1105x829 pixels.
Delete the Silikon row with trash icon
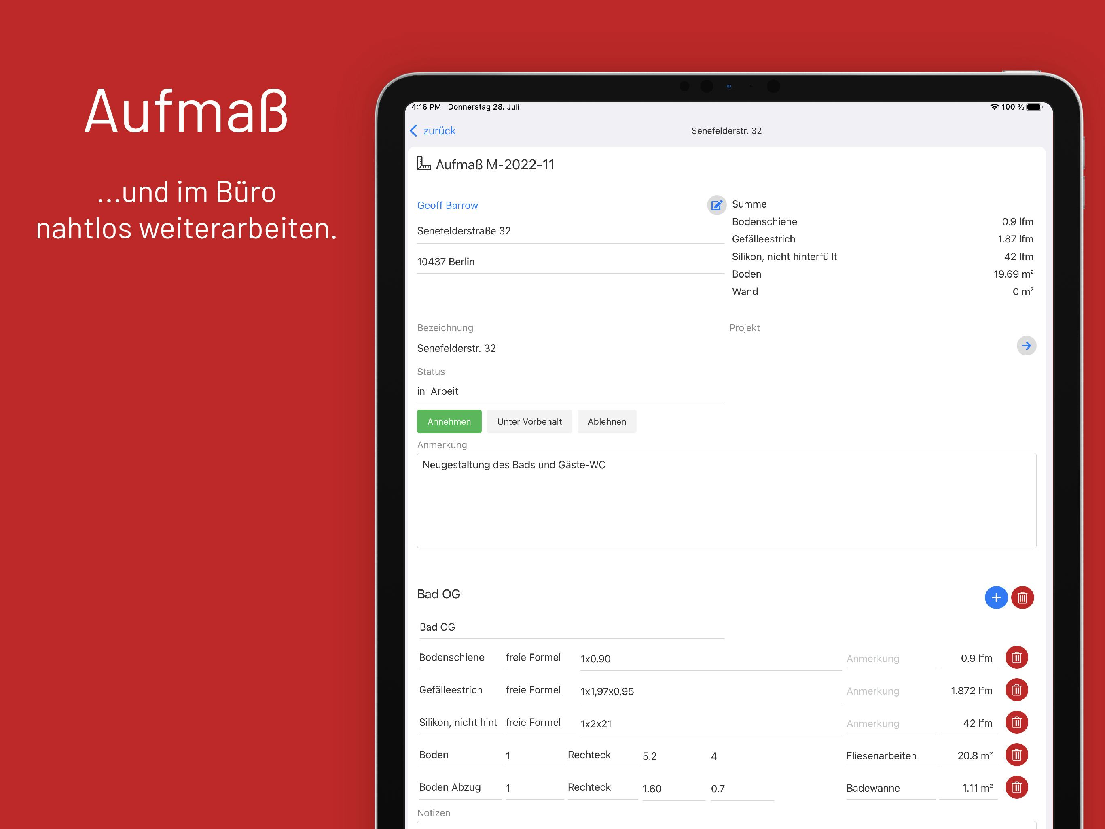[x=1016, y=723]
